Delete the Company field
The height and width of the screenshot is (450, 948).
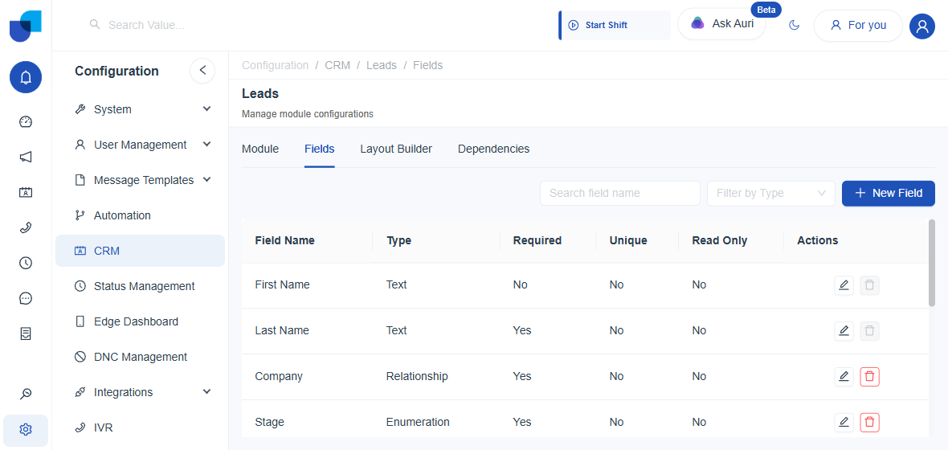tap(869, 377)
